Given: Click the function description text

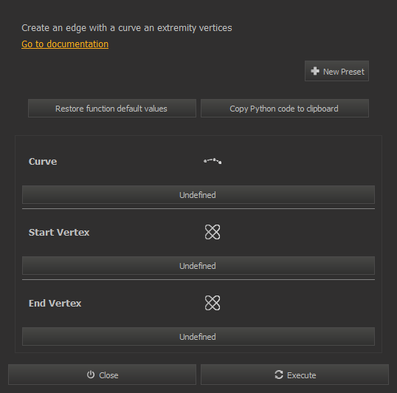Looking at the screenshot, I should (x=127, y=28).
